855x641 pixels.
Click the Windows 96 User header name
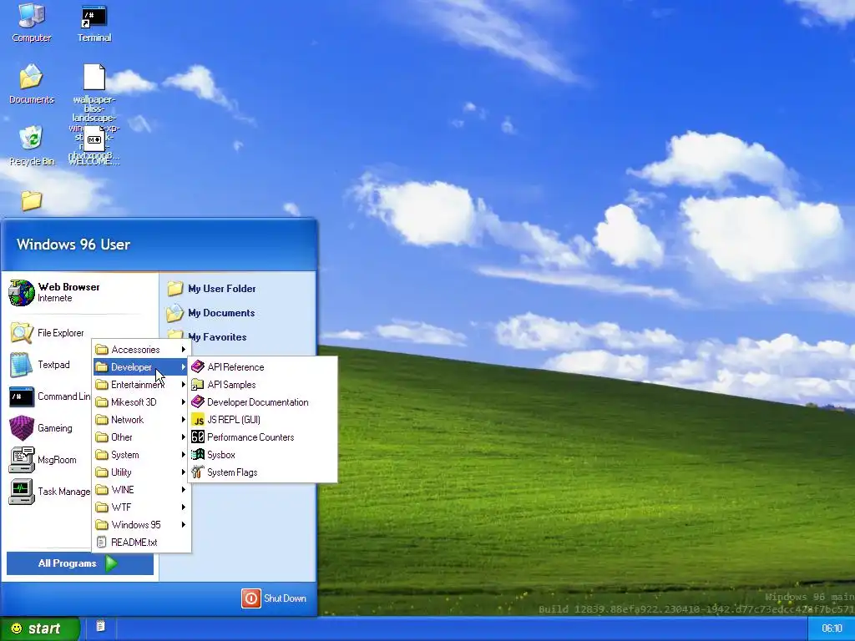73,245
